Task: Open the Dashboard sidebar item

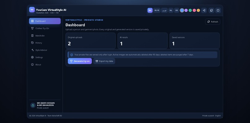Action: (x=45, y=21)
